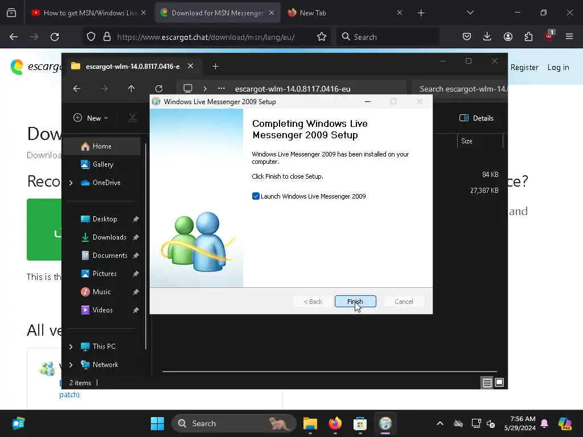The height and width of the screenshot is (437, 583).
Task: Show hidden system tray icons
Action: (x=440, y=423)
